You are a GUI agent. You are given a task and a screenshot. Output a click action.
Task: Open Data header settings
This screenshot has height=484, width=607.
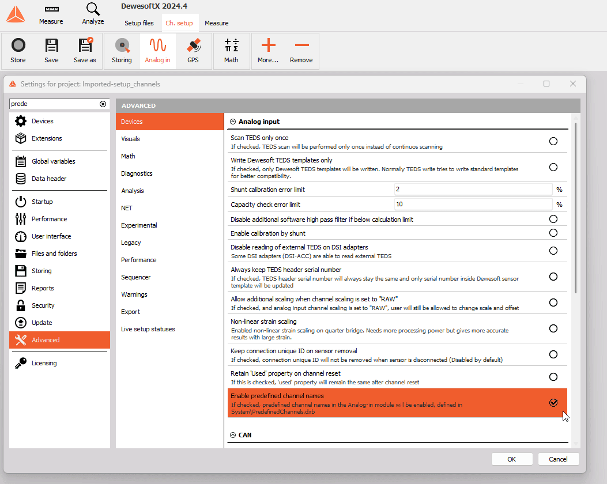59,179
